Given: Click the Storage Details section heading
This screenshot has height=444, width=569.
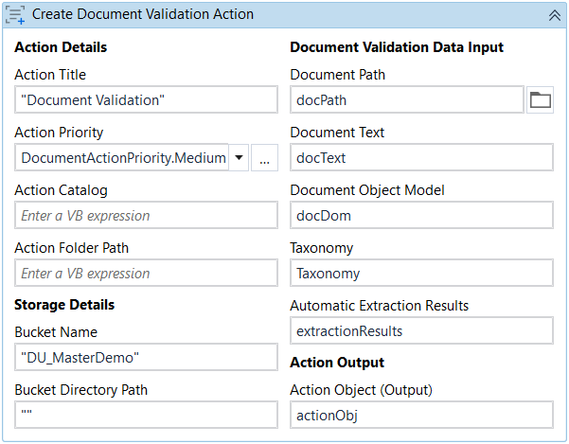Looking at the screenshot, I should pyautogui.click(x=64, y=305).
